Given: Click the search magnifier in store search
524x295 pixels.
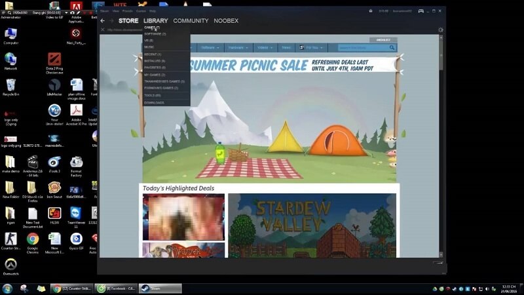Looking at the screenshot, I should [392, 48].
